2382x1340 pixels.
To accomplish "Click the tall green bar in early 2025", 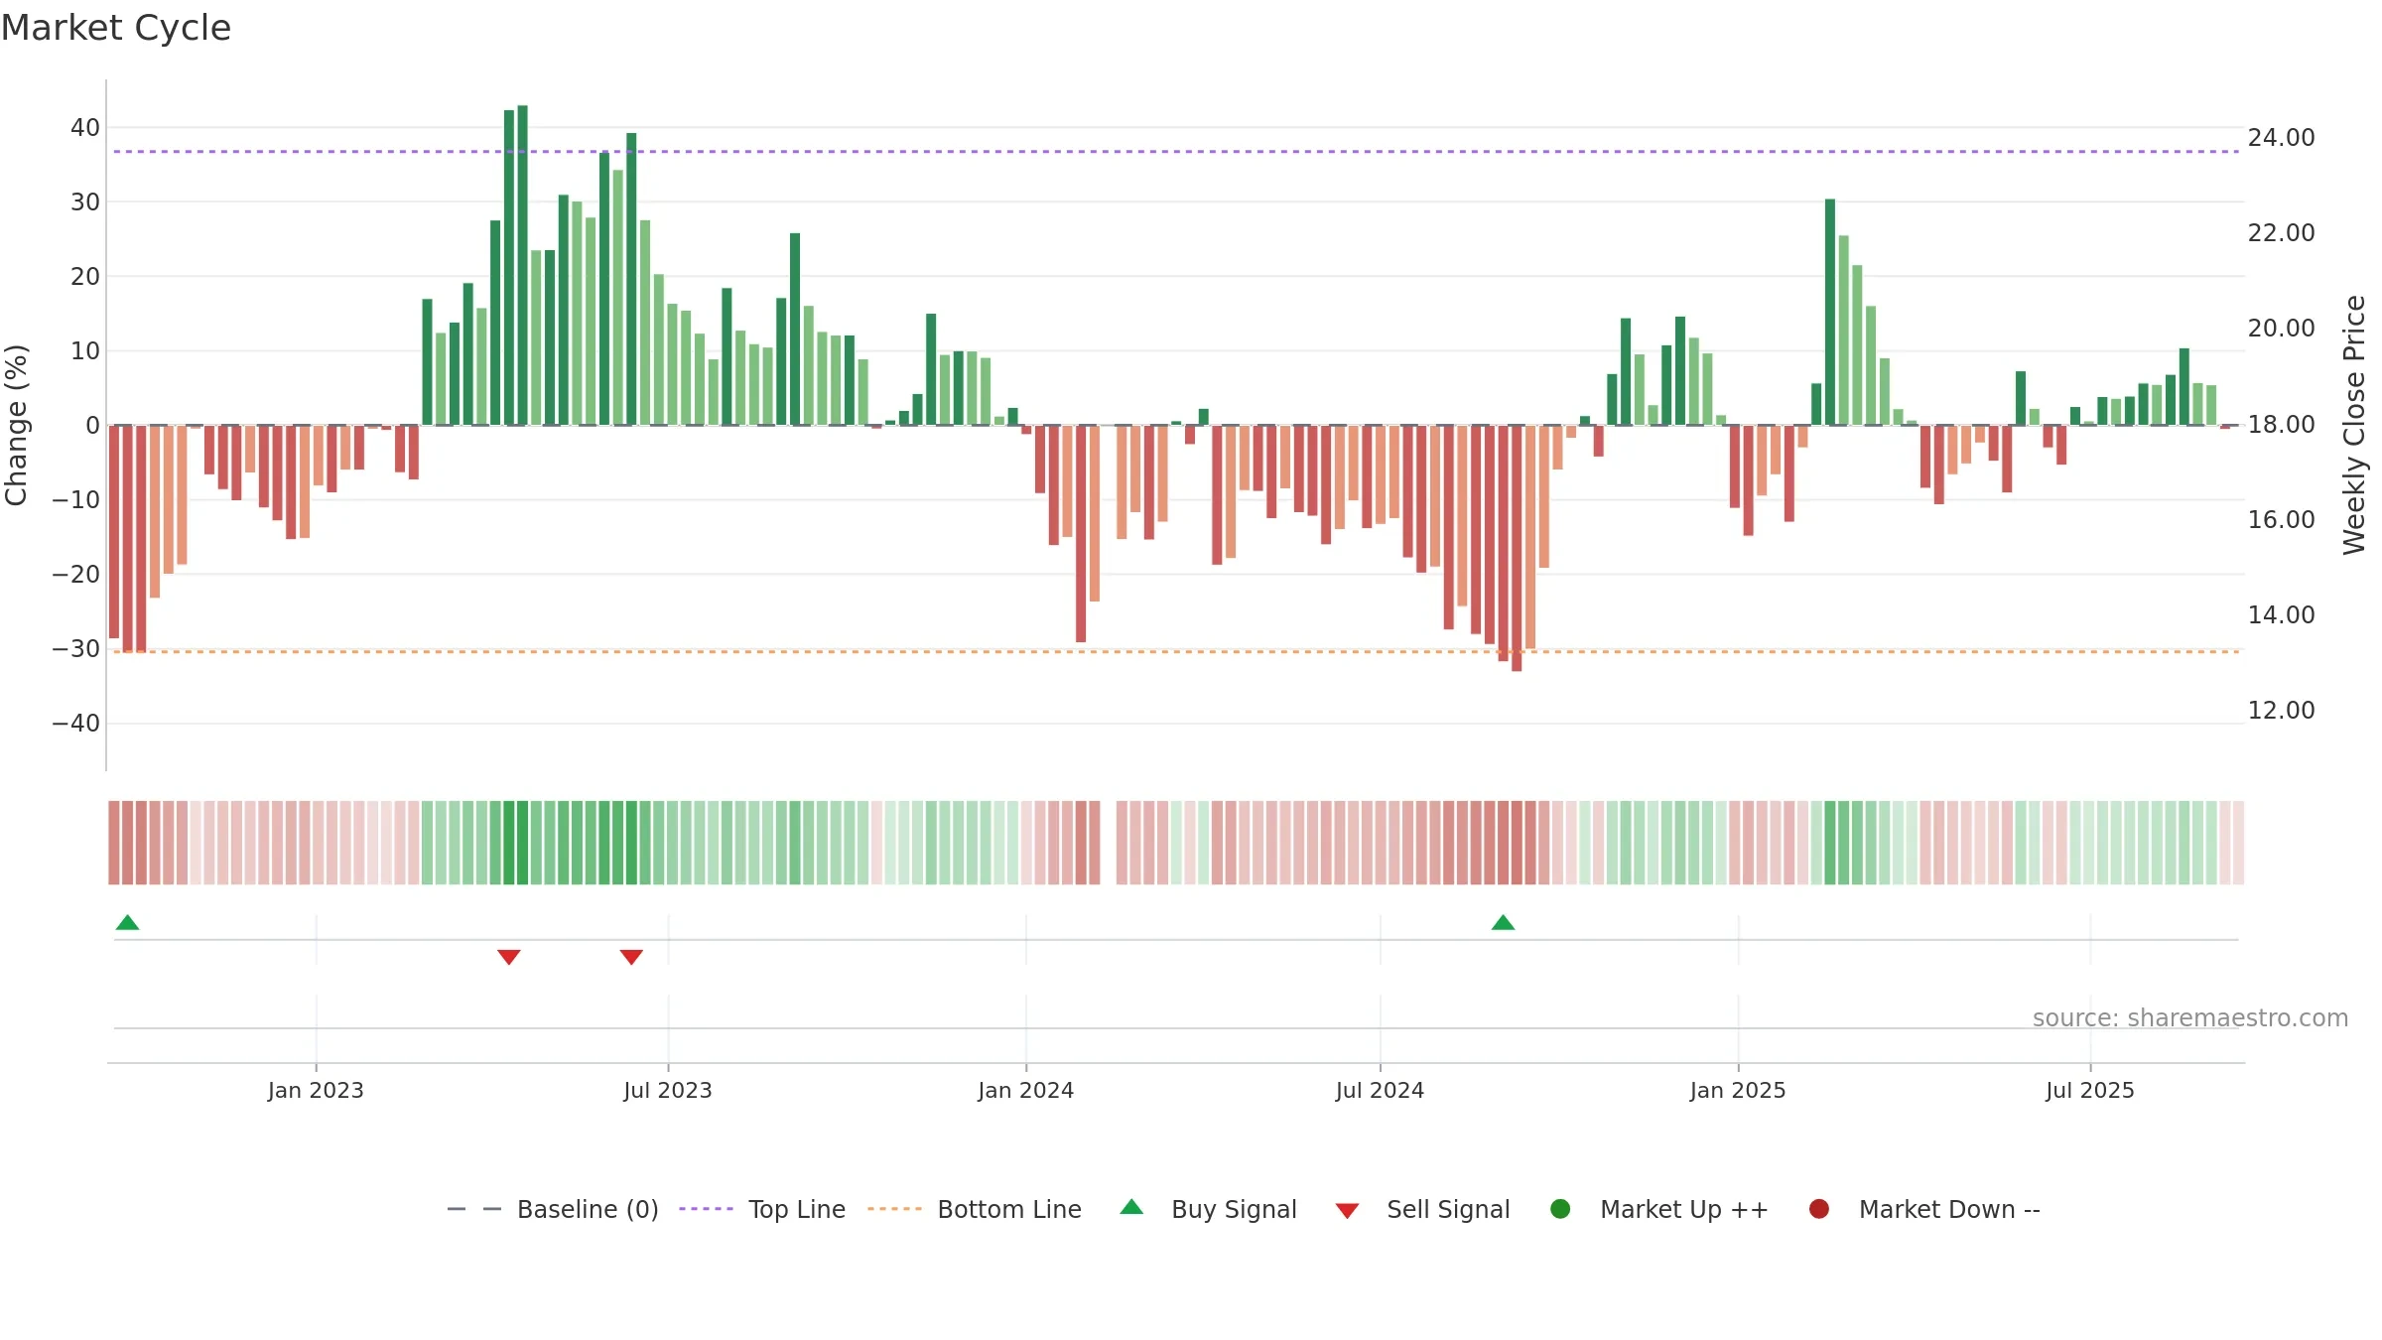I will [x=1830, y=312].
